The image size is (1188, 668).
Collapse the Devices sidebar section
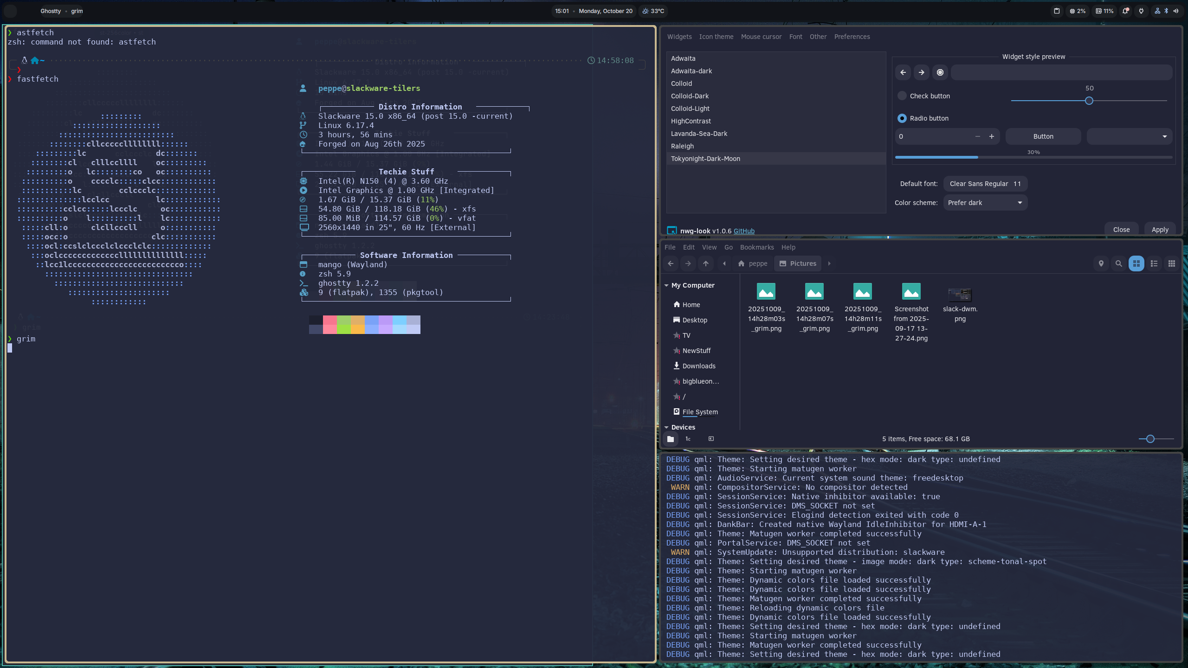click(x=666, y=427)
